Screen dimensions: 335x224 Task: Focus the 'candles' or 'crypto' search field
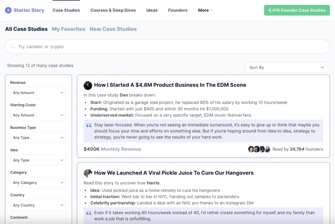(167, 47)
